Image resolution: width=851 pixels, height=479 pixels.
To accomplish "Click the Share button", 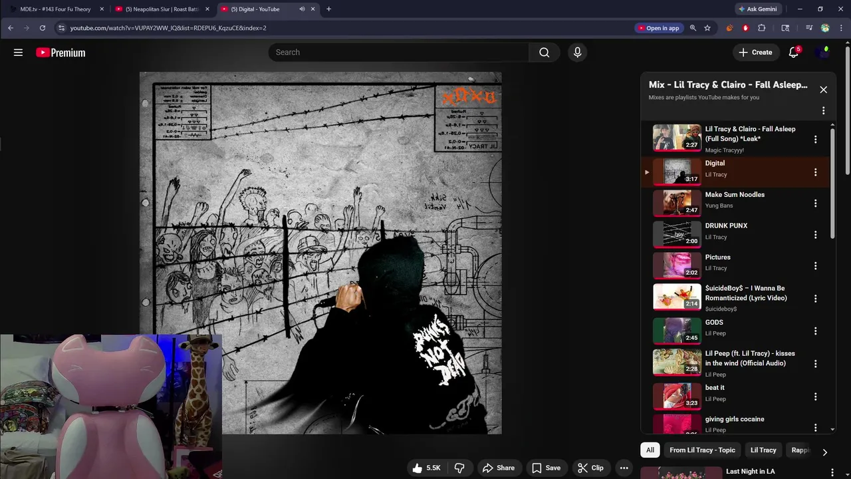I will (x=499, y=468).
